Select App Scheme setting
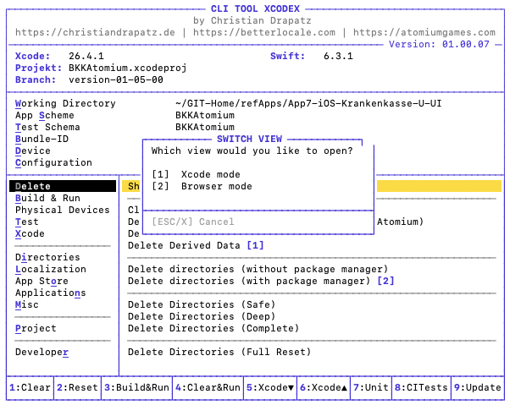 coord(45,115)
